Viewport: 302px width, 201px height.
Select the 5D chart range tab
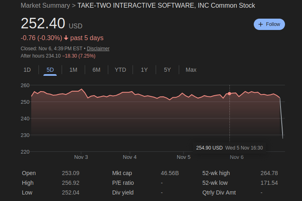point(50,70)
